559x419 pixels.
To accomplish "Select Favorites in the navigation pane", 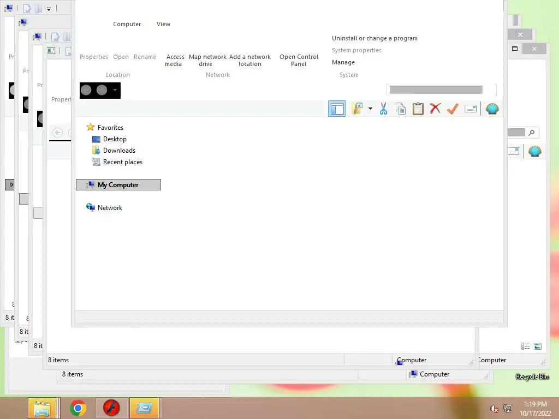I will pos(110,128).
